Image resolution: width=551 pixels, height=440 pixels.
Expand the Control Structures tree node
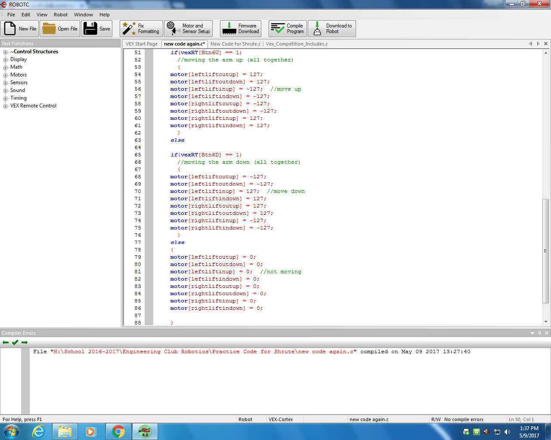point(6,52)
